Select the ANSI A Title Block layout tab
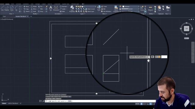 point(13,103)
